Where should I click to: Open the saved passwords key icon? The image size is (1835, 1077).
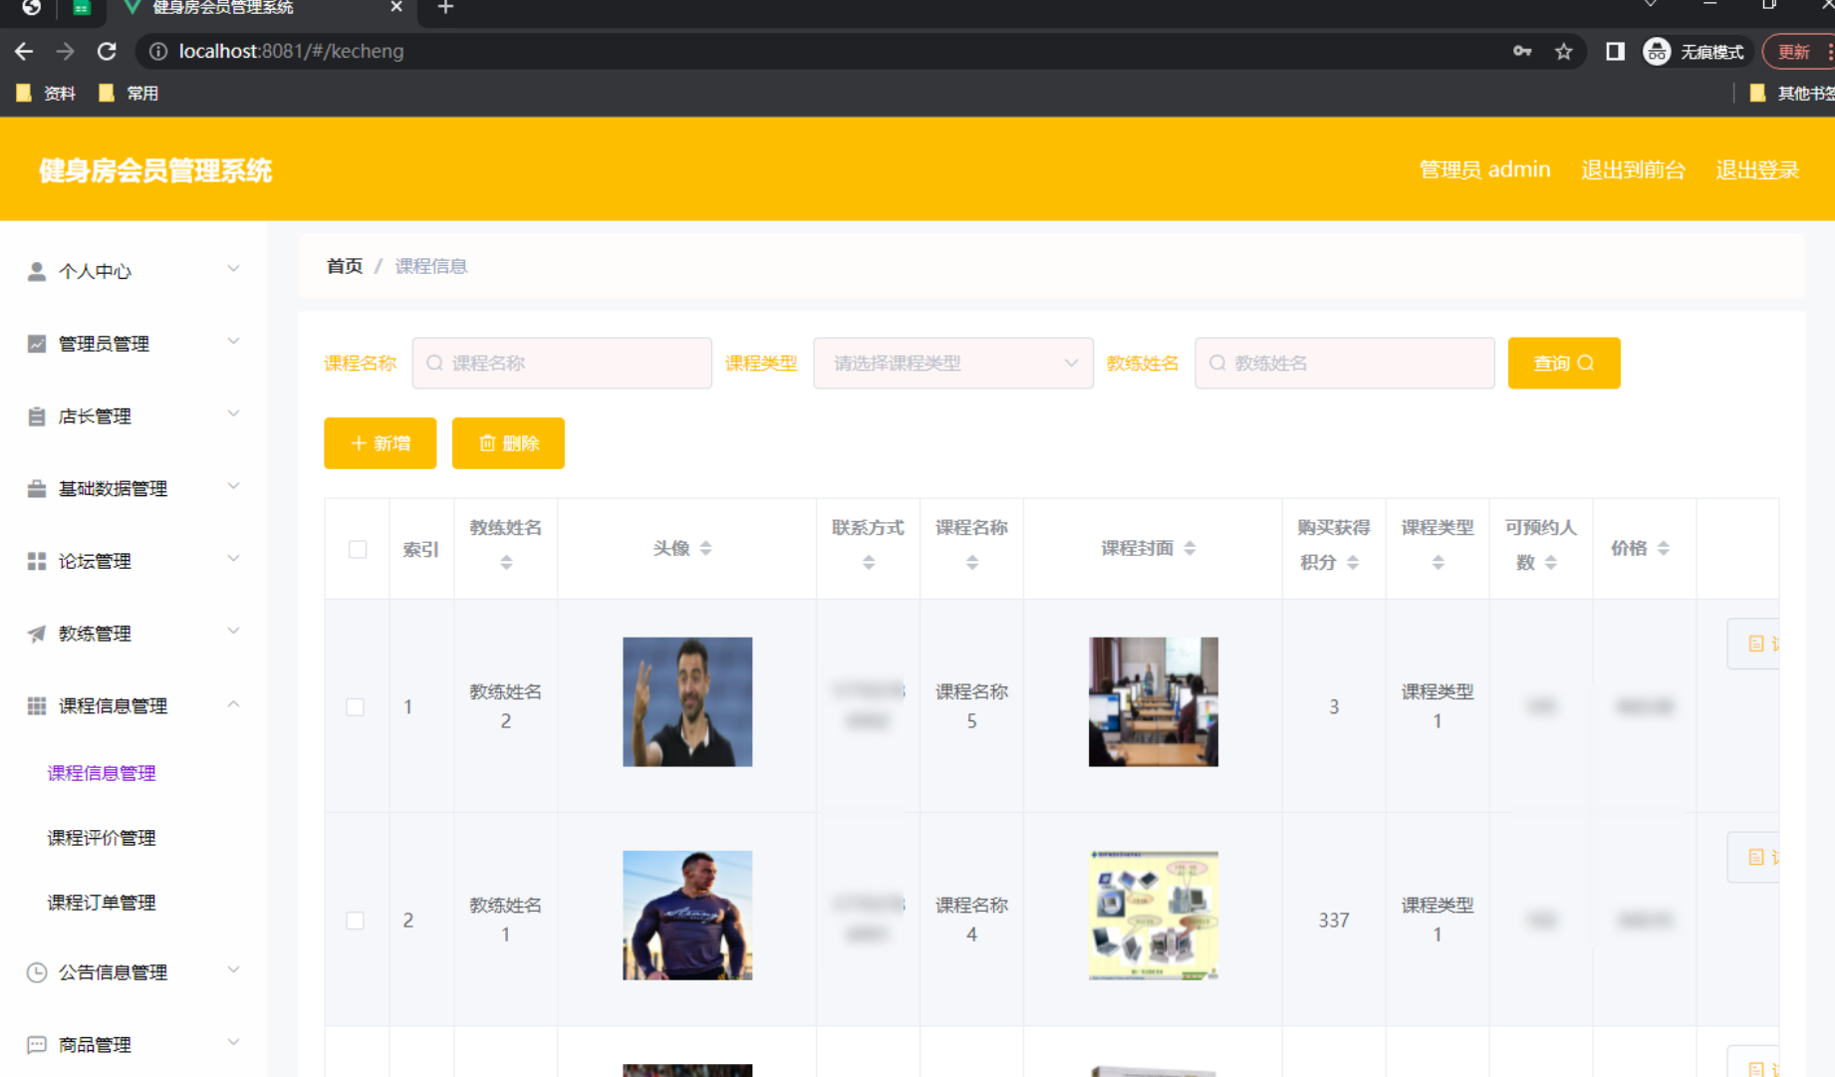(1522, 51)
